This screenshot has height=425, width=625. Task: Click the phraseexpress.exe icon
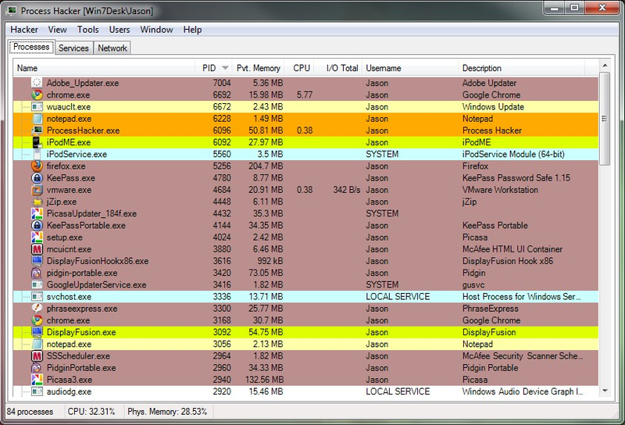[x=37, y=308]
